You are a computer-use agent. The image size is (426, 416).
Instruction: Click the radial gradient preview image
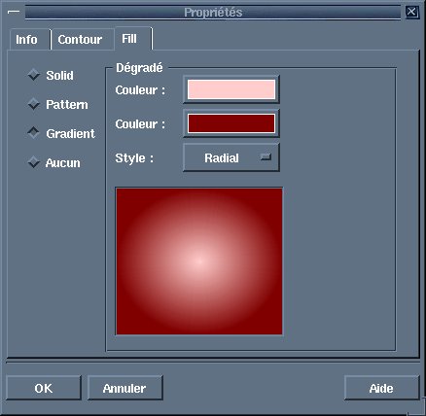coord(199,261)
